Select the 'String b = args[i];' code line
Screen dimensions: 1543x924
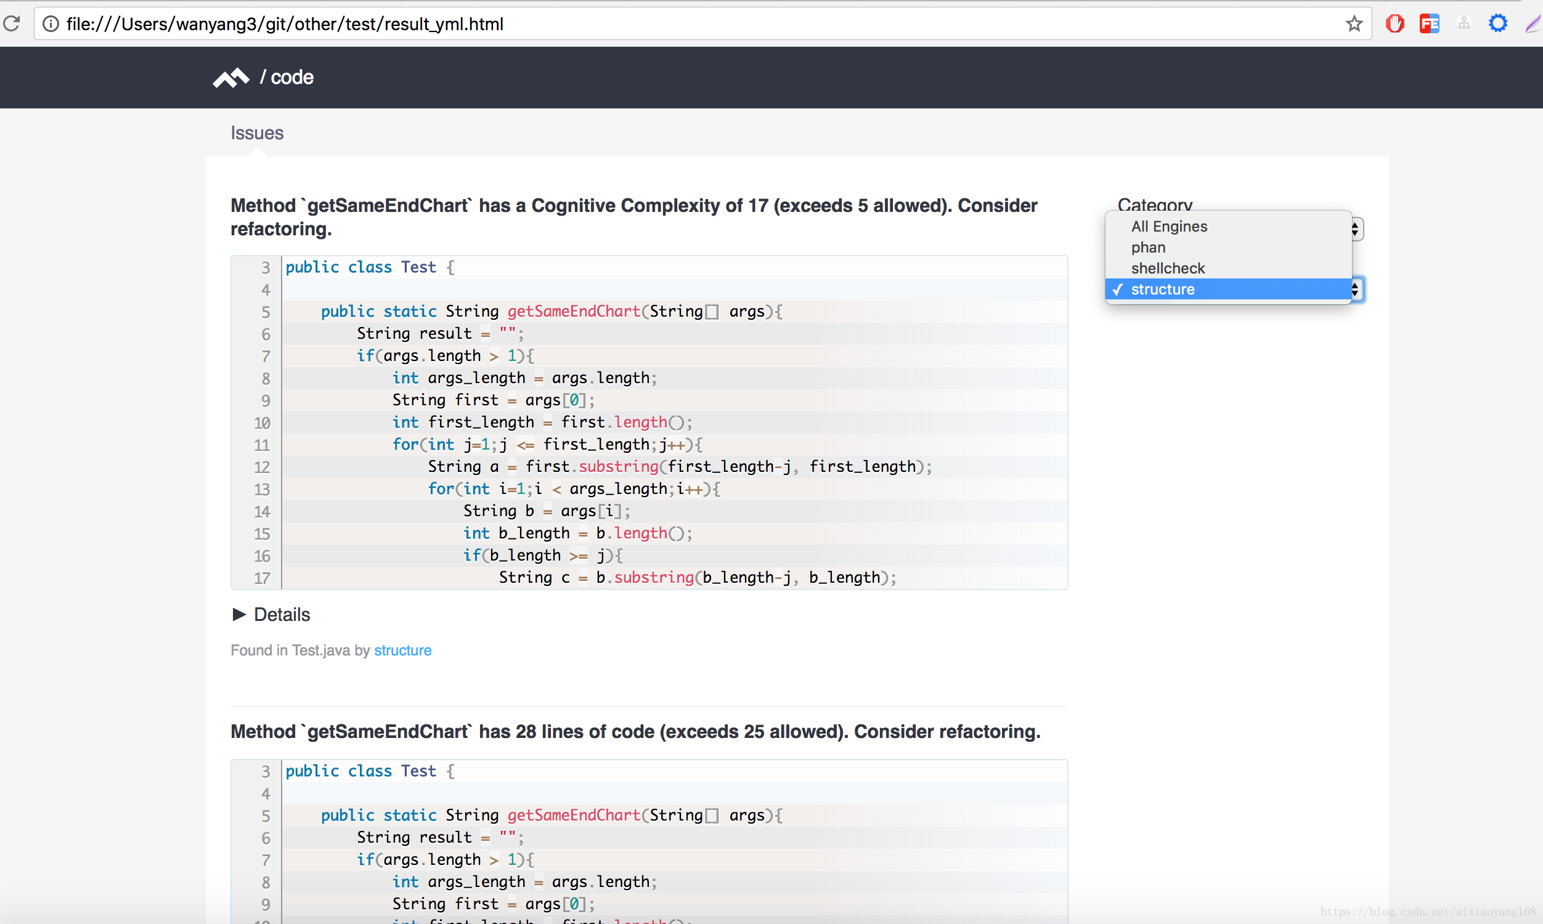tap(547, 511)
